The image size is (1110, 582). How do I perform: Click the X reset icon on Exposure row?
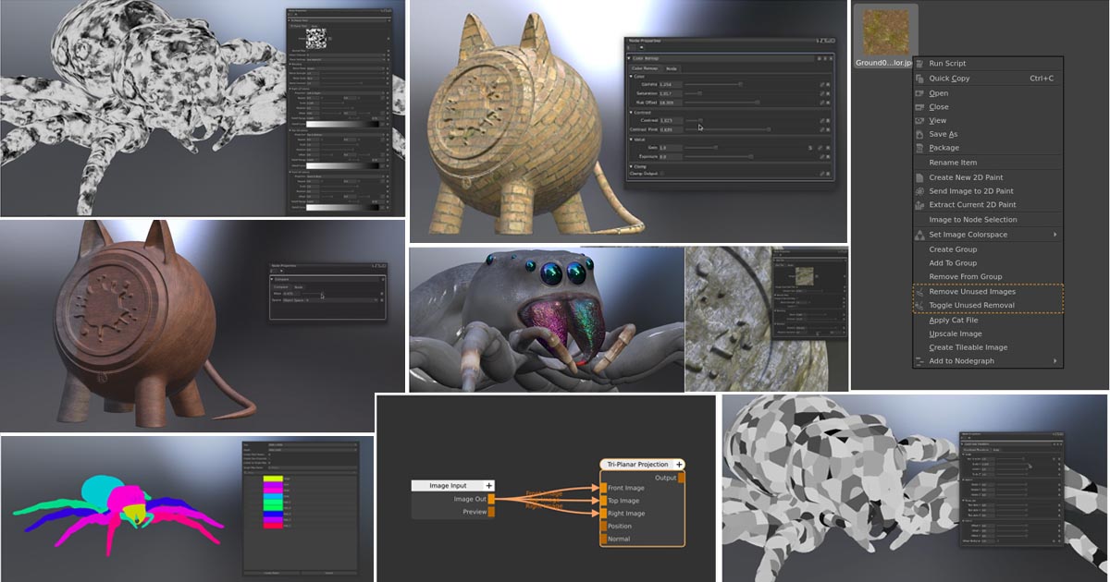pyautogui.click(x=828, y=157)
